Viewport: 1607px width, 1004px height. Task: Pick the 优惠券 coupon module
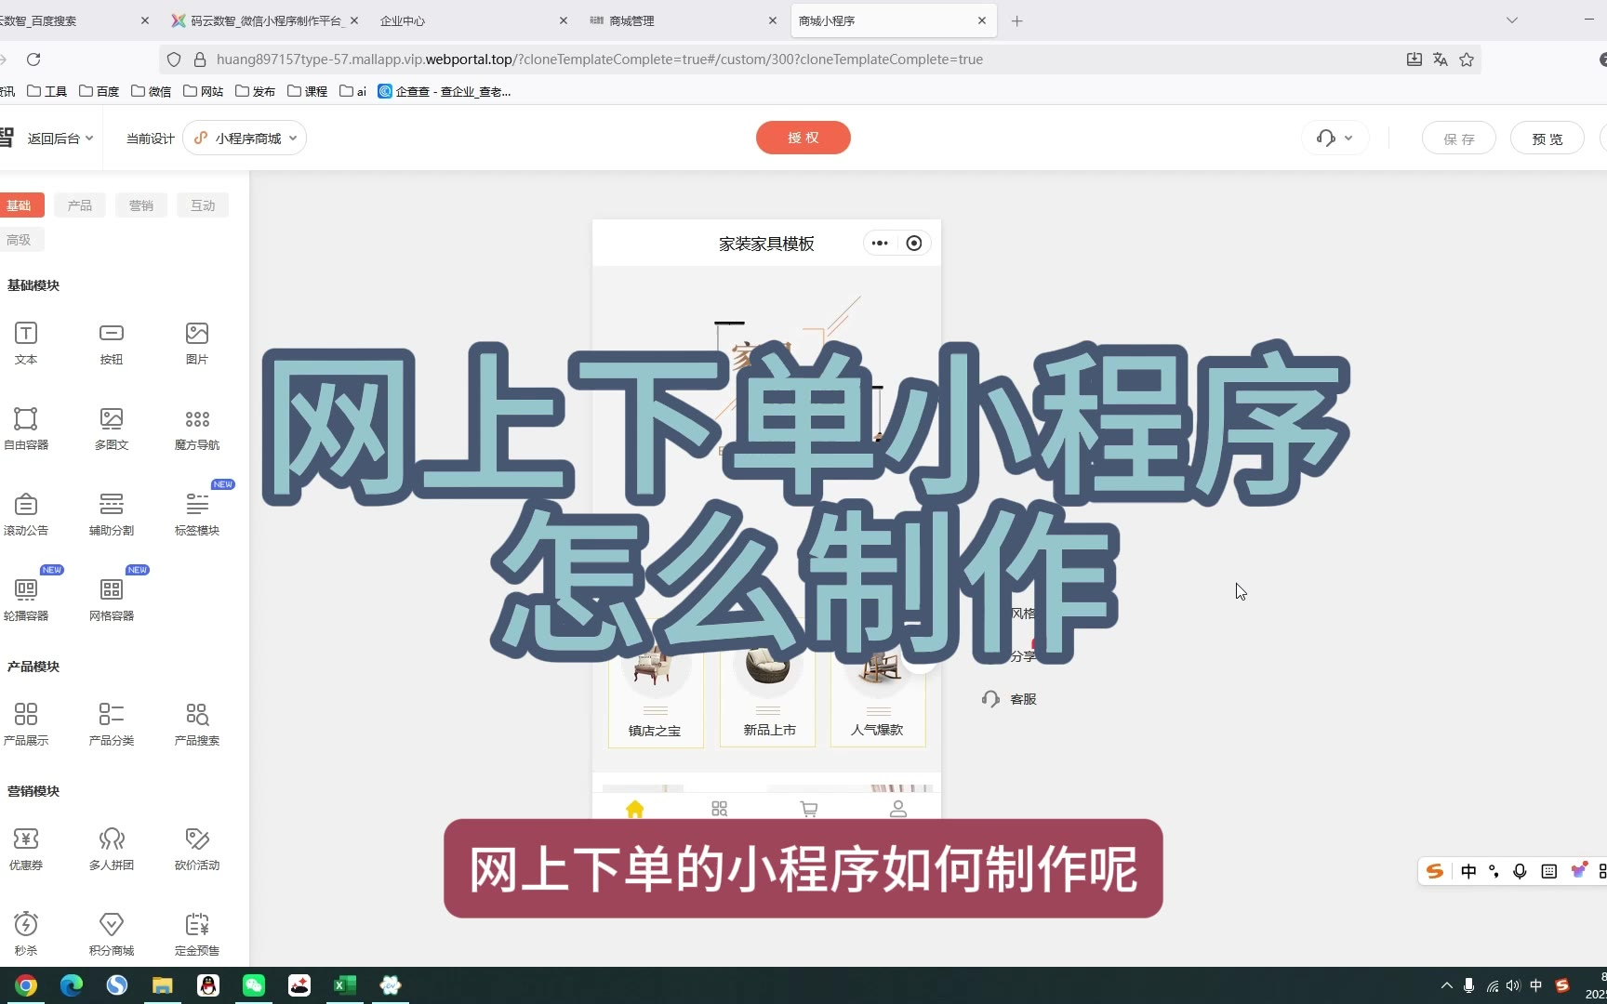tap(26, 848)
